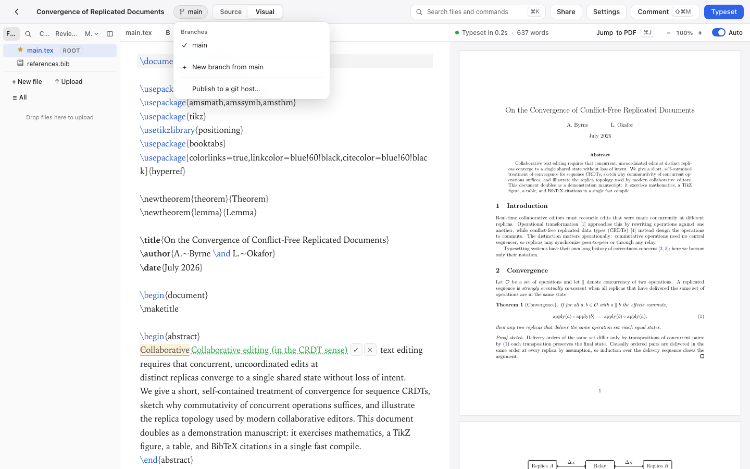
Task: Click the green inserted suggestion text
Action: pos(269,350)
